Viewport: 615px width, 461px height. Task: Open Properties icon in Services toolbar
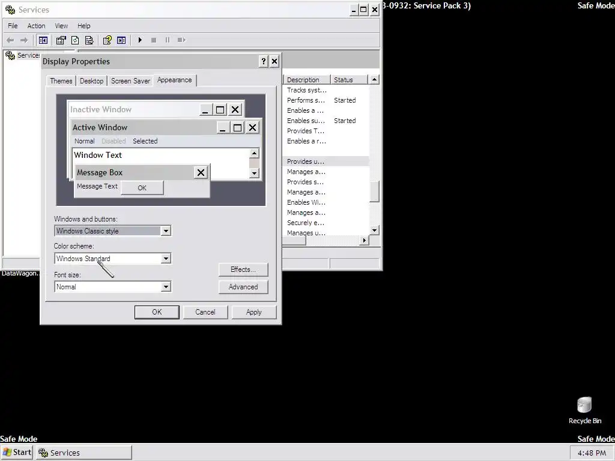[61, 40]
